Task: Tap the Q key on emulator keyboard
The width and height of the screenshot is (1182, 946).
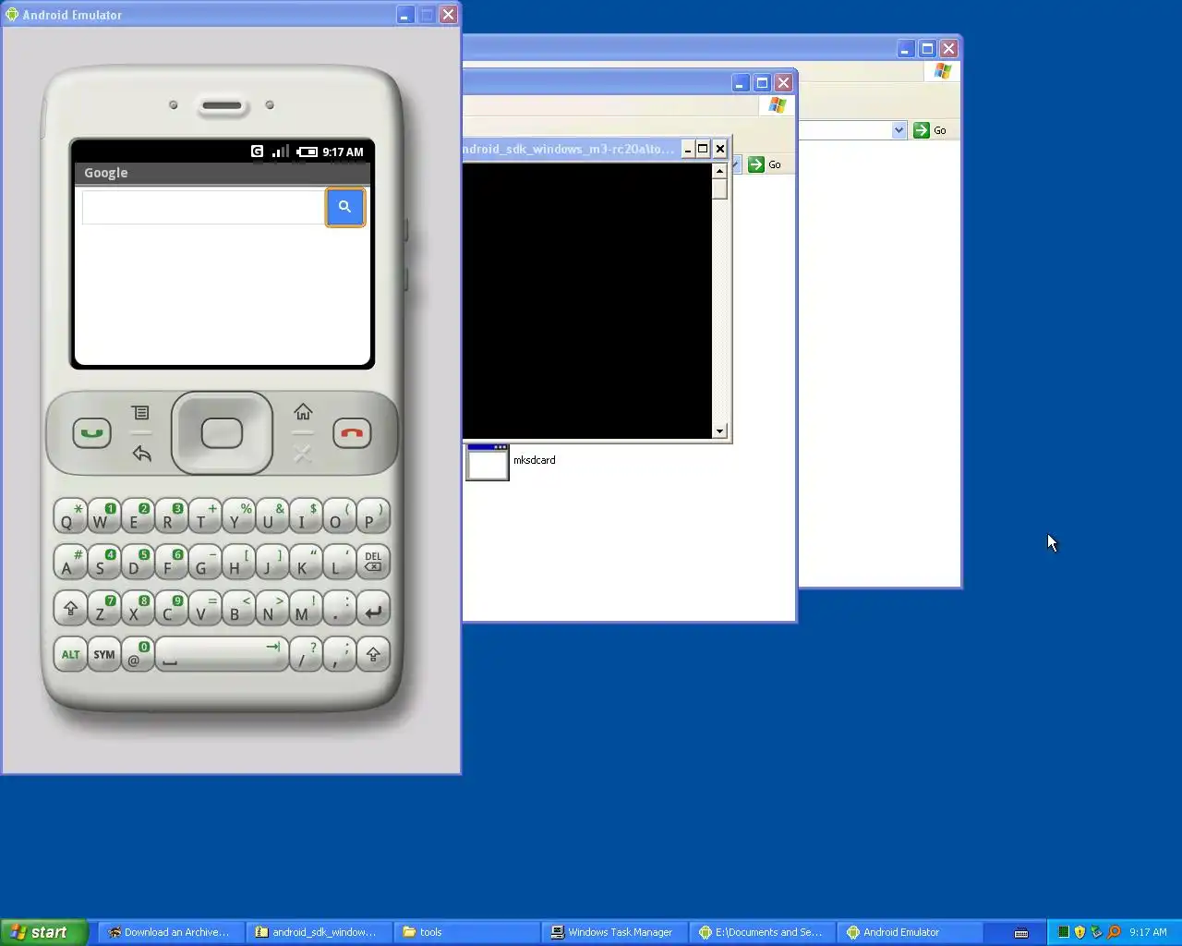Action: coord(70,516)
